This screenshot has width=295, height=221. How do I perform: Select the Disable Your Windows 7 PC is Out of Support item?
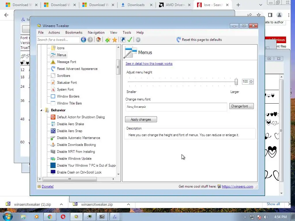pyautogui.click(x=83, y=165)
